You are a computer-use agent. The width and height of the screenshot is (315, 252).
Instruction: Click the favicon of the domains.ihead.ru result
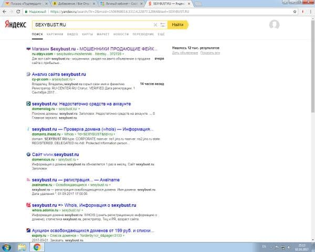pos(28,129)
